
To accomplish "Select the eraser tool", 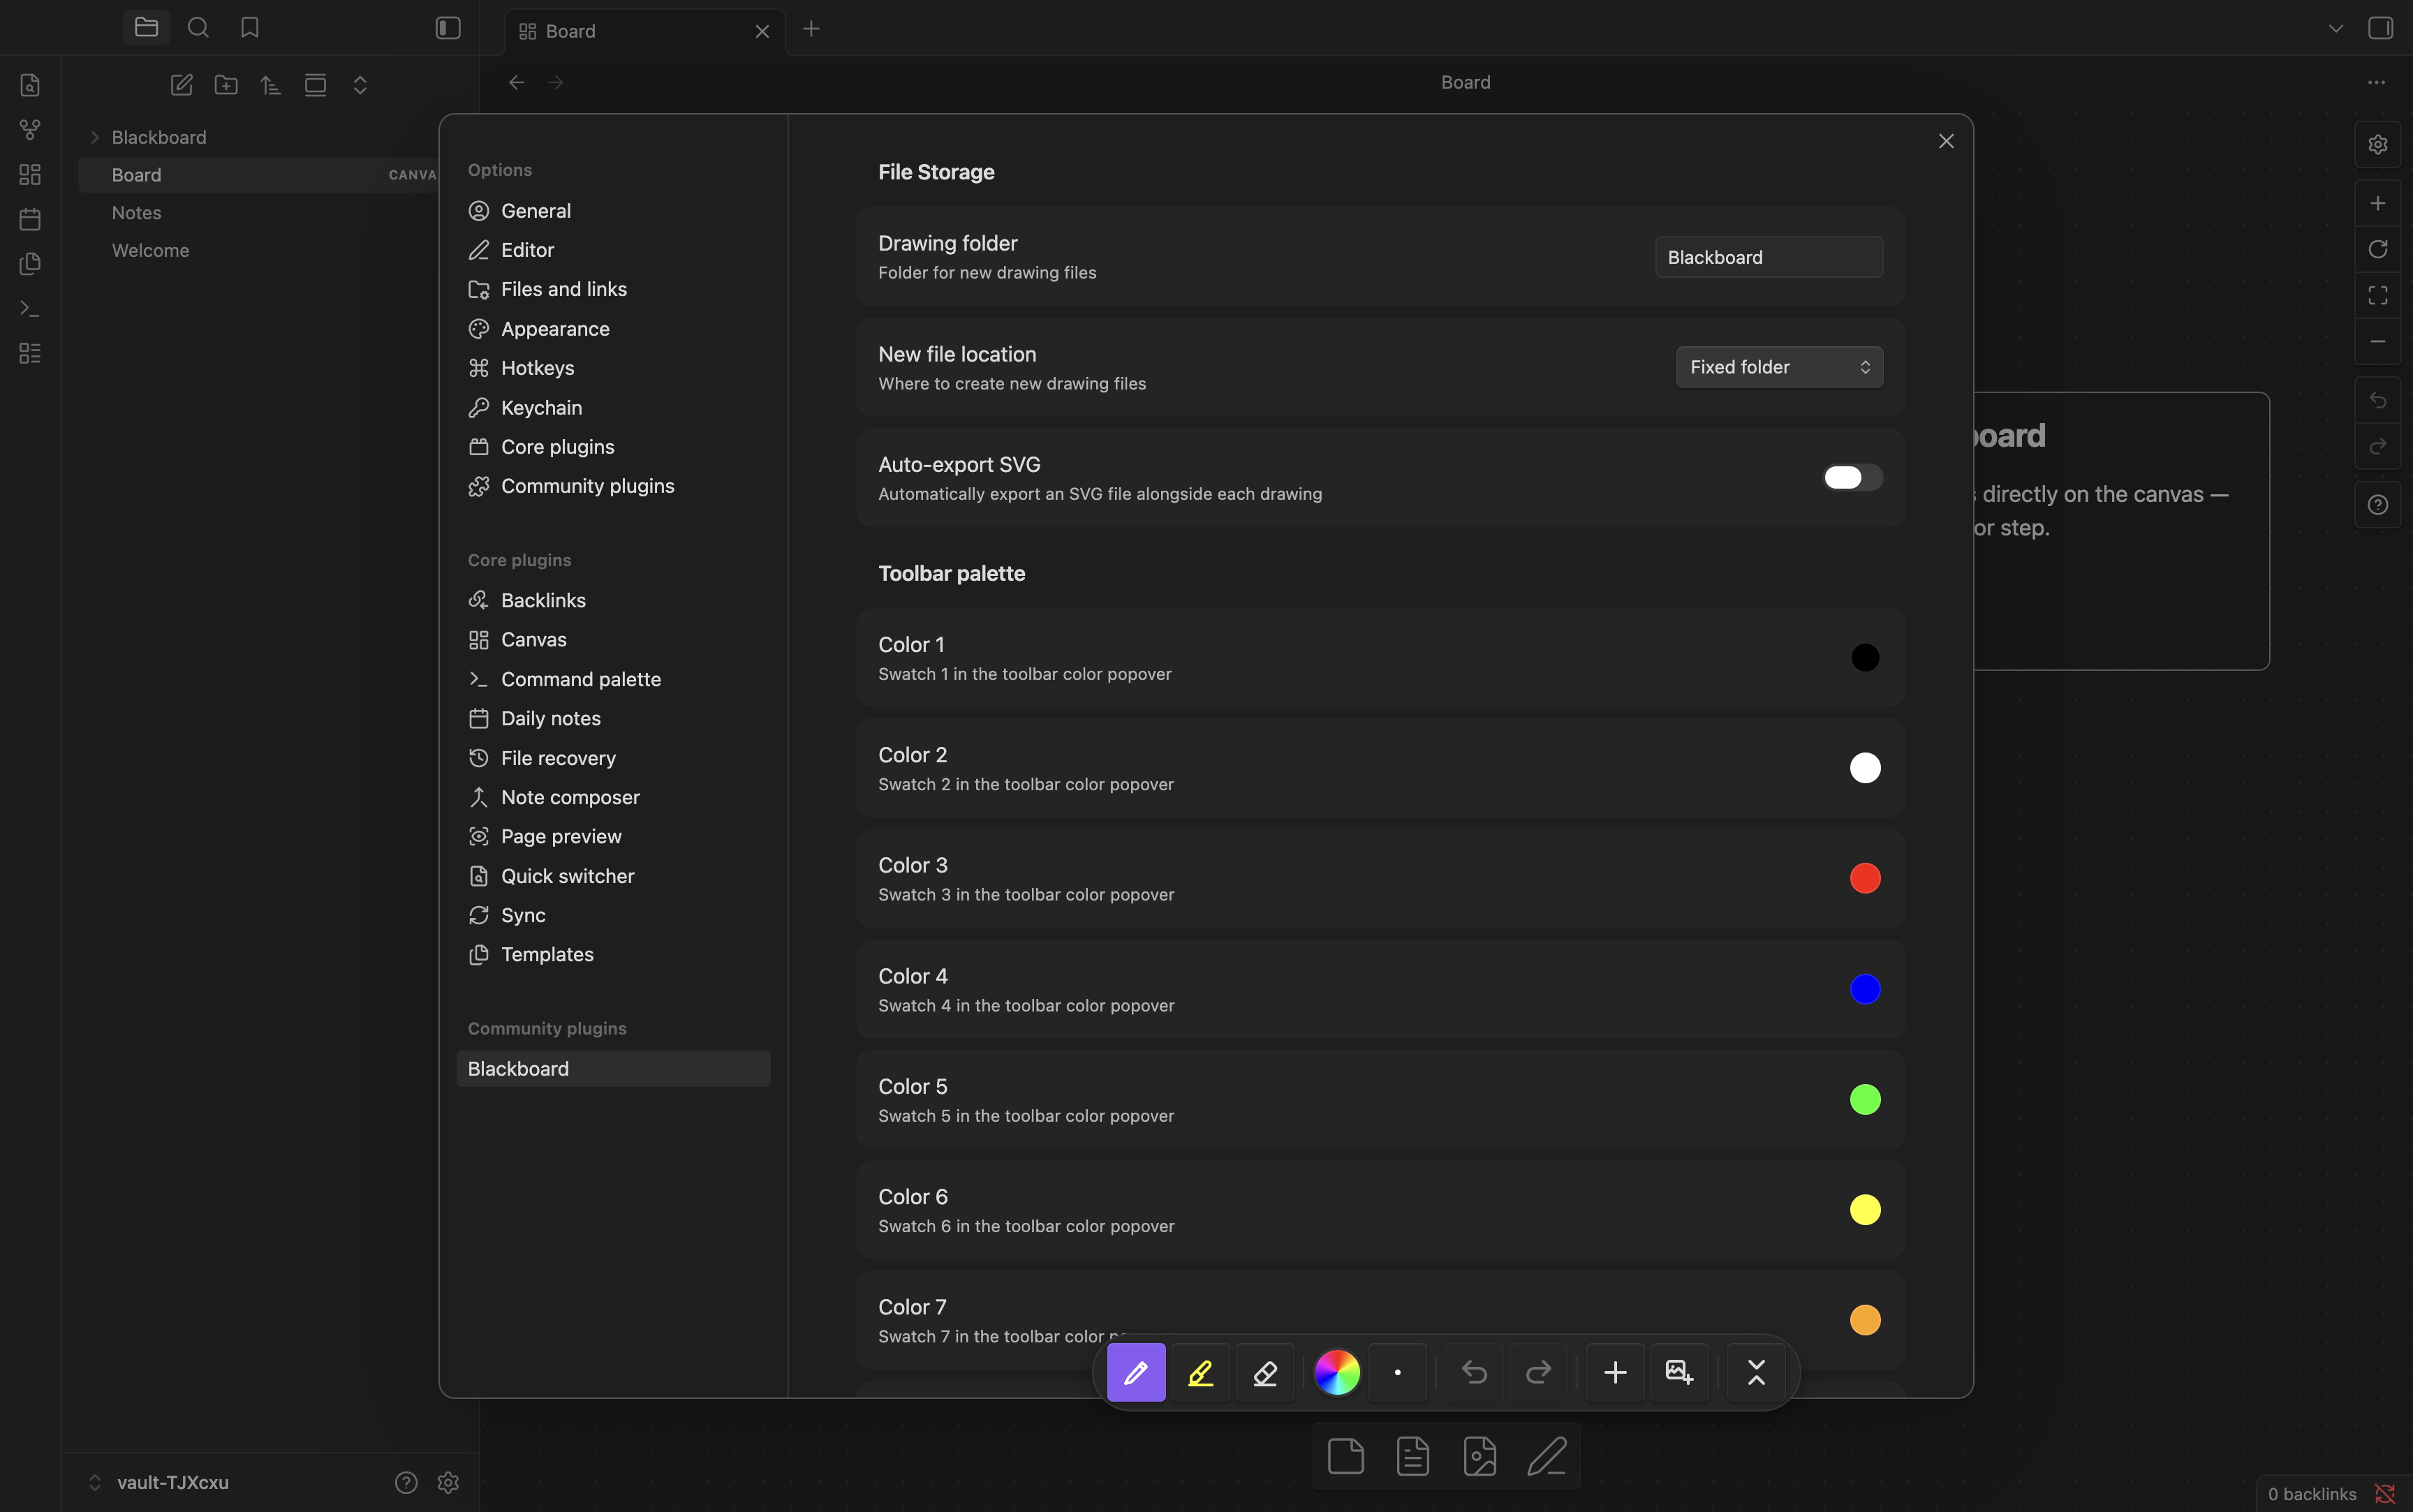I will (x=1265, y=1372).
